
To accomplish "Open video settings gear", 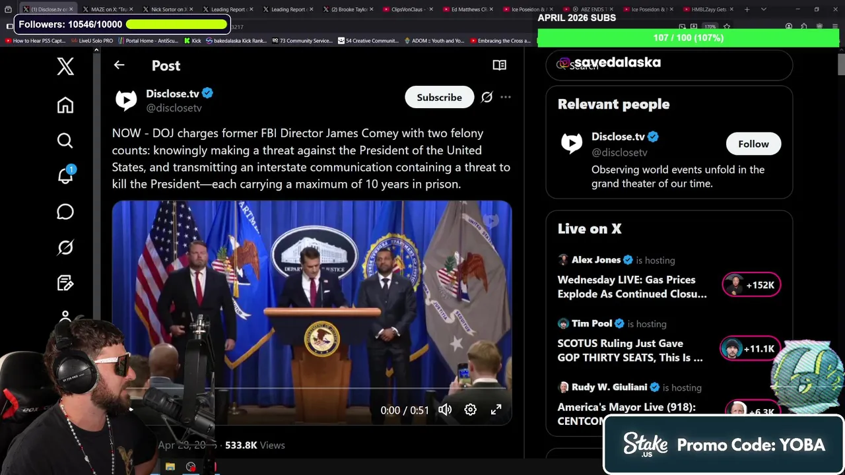I will (x=470, y=410).
